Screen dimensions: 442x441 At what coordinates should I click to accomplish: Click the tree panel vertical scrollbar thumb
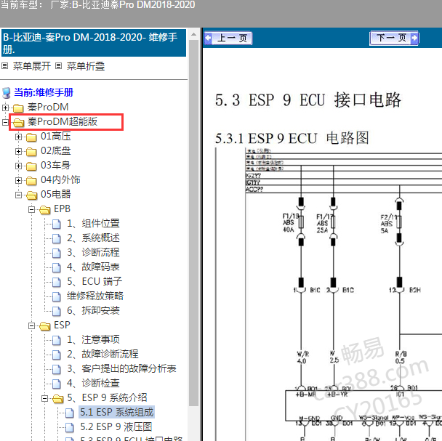click(x=193, y=223)
